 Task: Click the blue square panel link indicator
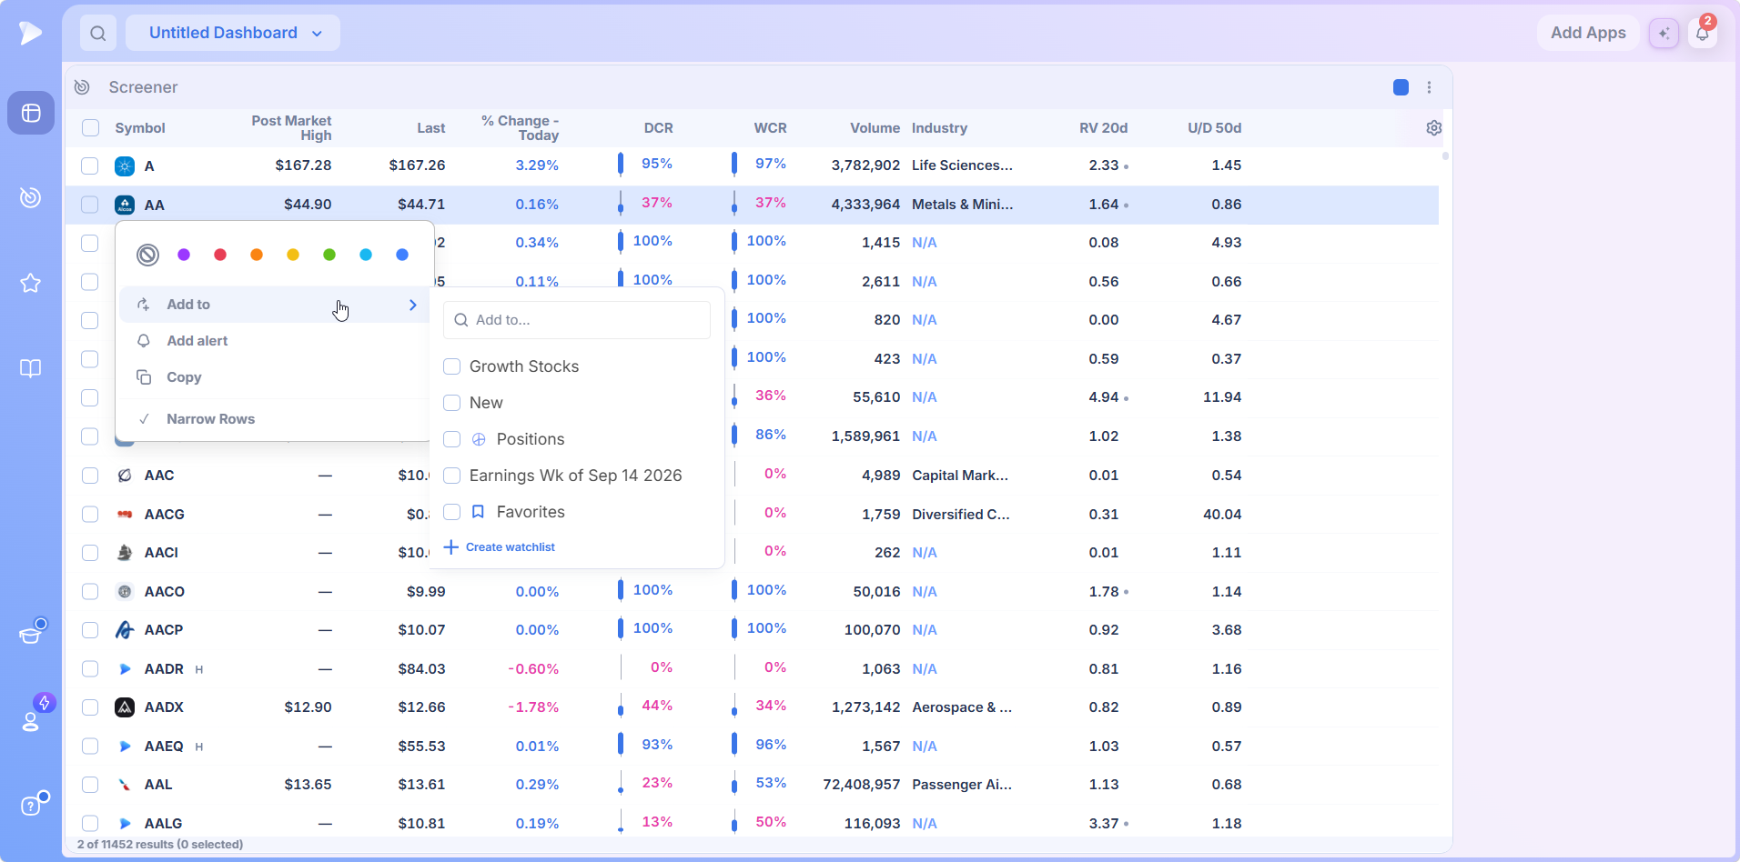(1401, 87)
